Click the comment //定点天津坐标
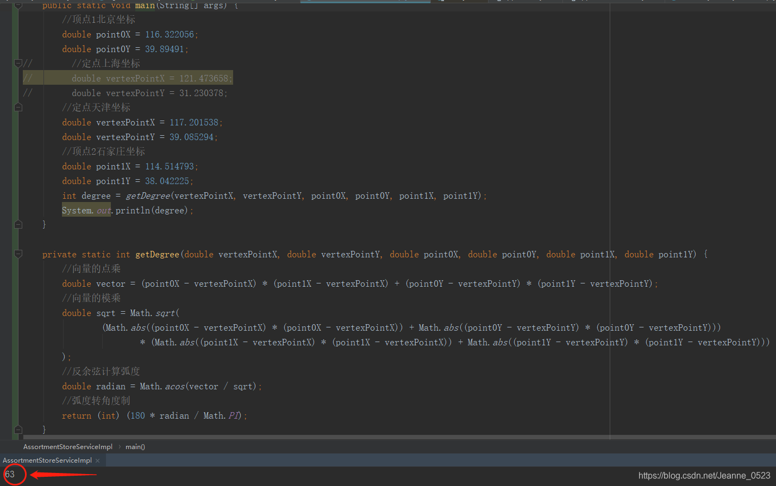 tap(96, 108)
